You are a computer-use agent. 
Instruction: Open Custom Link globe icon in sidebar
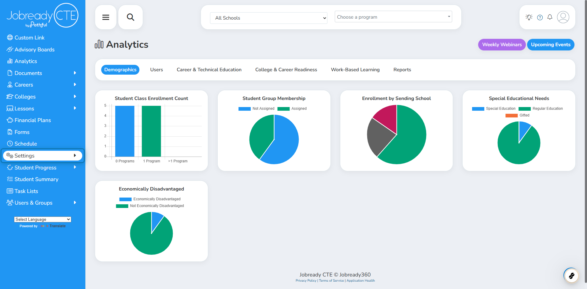pos(10,38)
